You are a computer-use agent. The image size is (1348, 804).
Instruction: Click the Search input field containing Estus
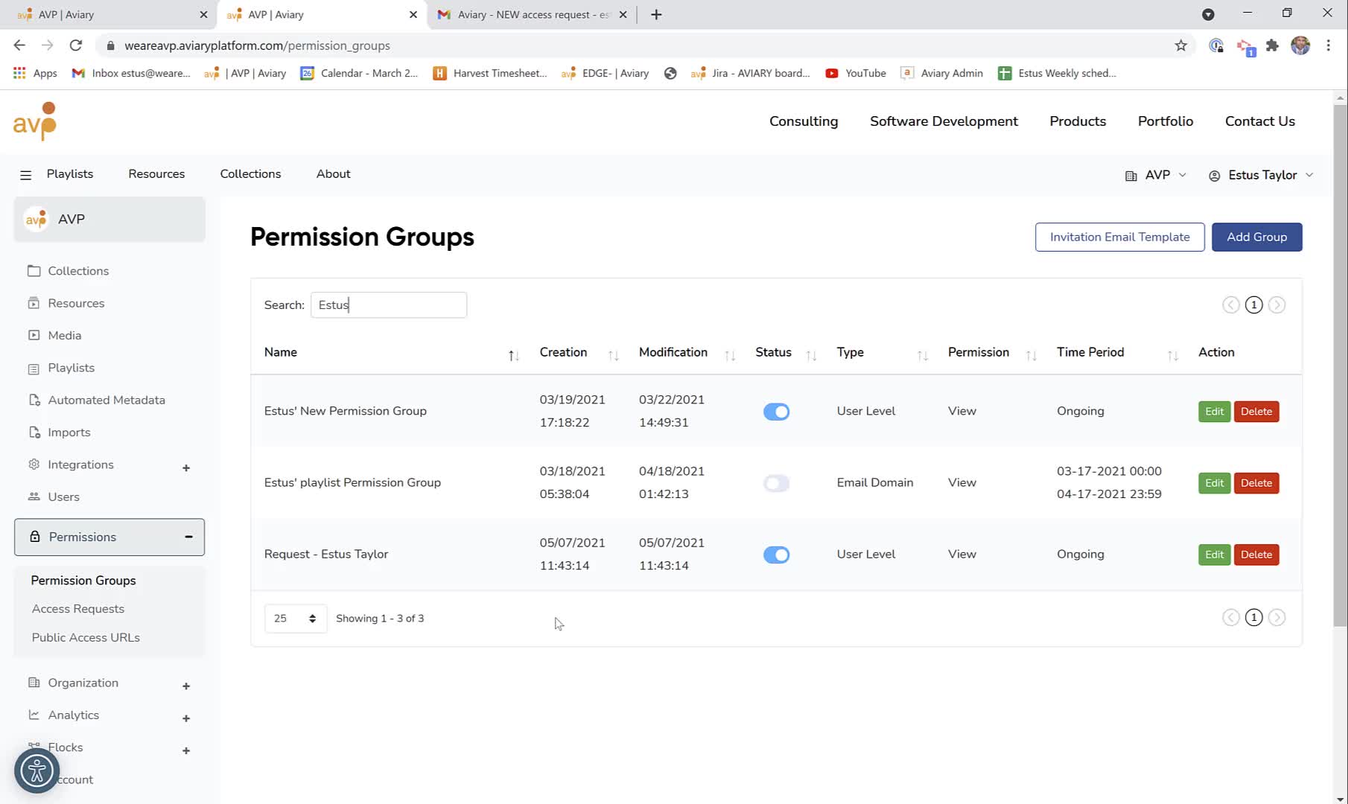(389, 305)
